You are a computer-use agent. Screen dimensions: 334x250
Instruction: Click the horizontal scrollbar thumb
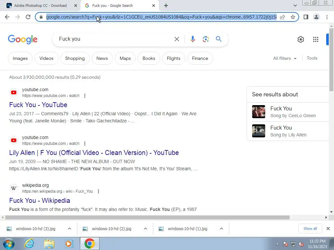(x=147, y=217)
